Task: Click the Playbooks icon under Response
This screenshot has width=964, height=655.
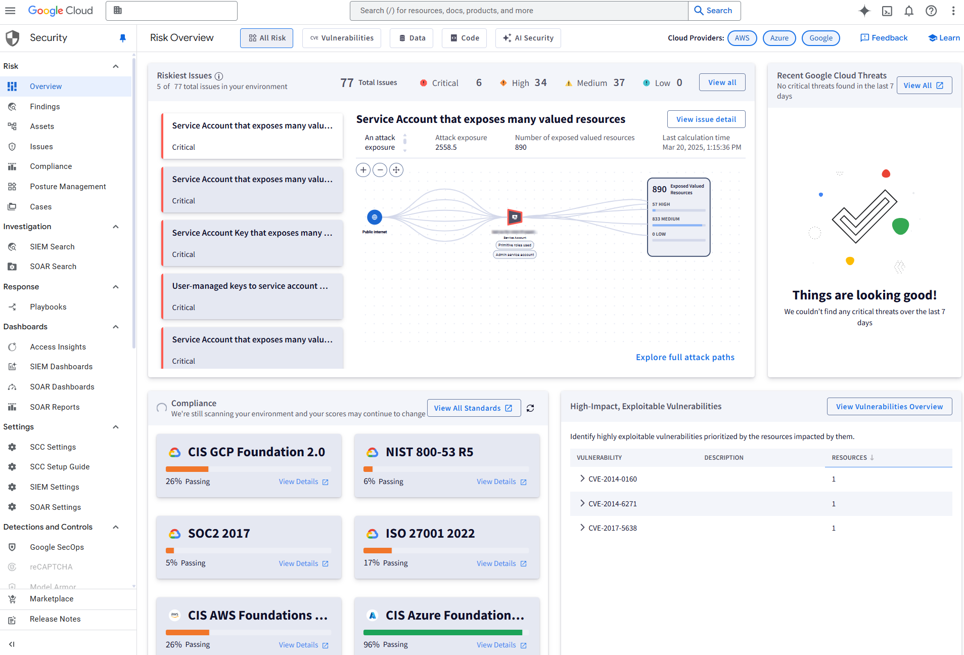Action: pyautogui.click(x=12, y=307)
